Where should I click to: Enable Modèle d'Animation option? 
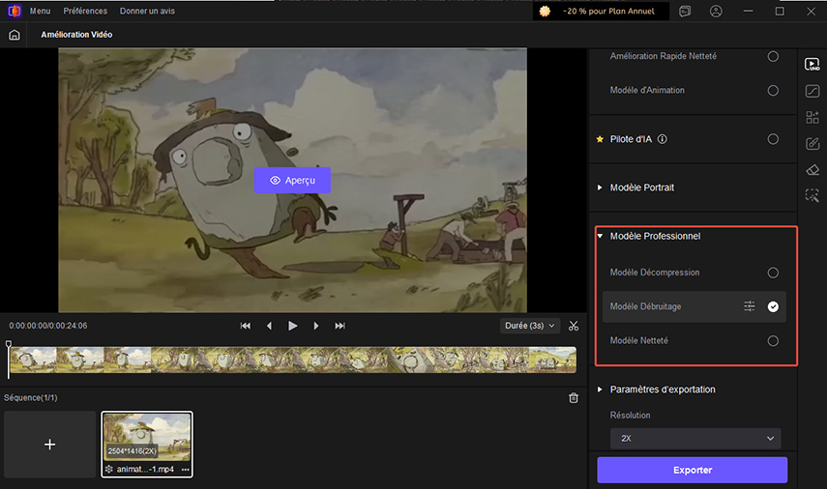[x=773, y=90]
